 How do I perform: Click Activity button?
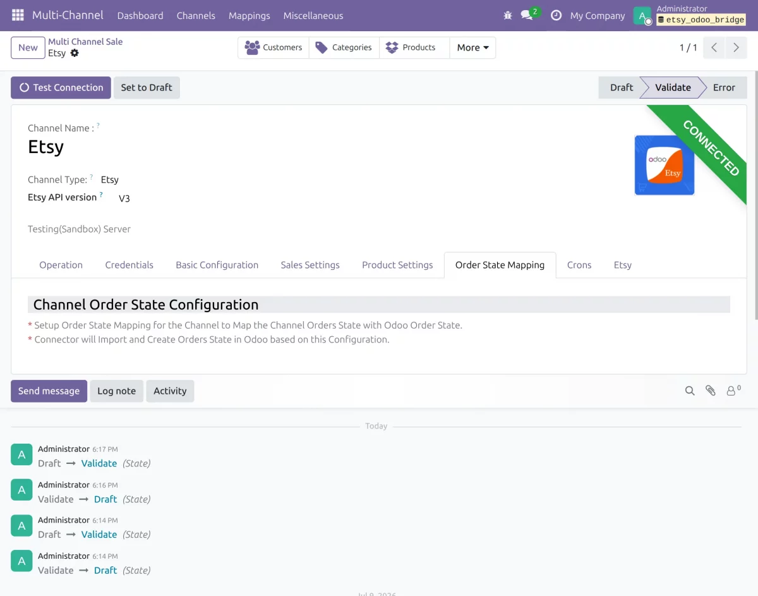(170, 391)
